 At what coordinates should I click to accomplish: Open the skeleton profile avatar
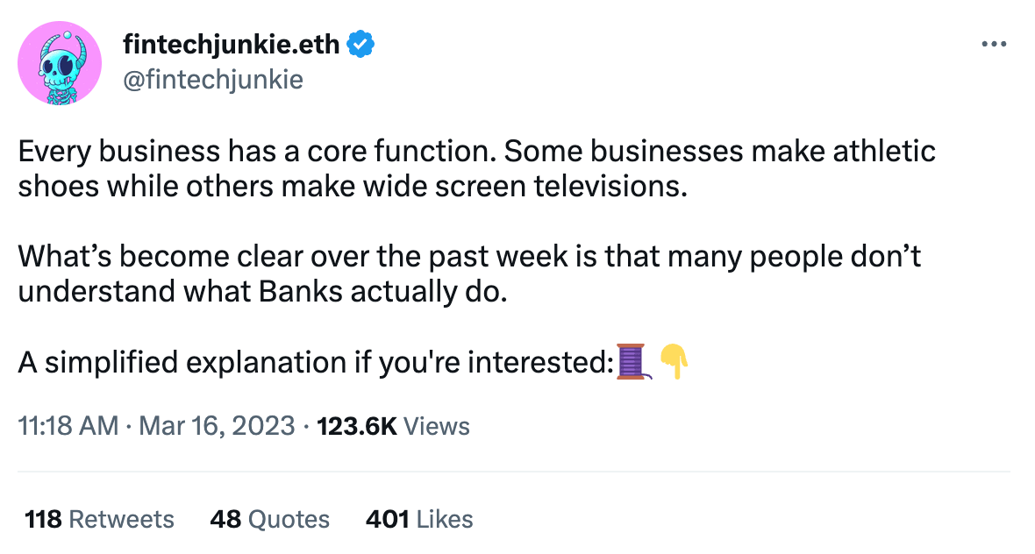click(x=60, y=63)
